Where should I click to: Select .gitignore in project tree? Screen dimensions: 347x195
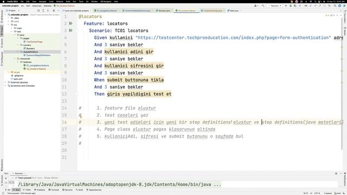point(18,76)
